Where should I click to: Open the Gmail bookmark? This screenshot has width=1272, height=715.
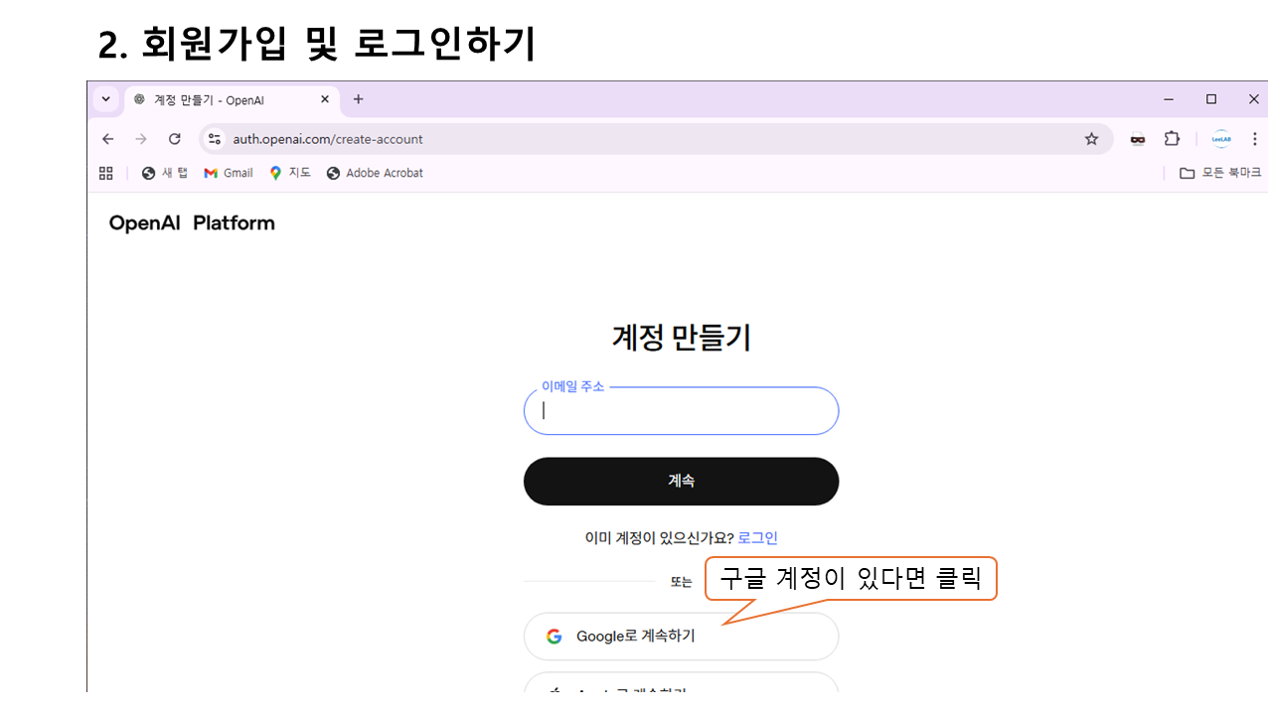tap(229, 173)
